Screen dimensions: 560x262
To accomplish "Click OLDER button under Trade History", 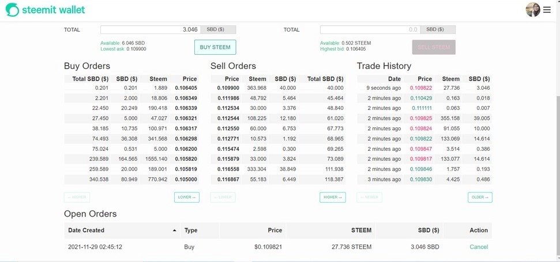I will [480, 197].
